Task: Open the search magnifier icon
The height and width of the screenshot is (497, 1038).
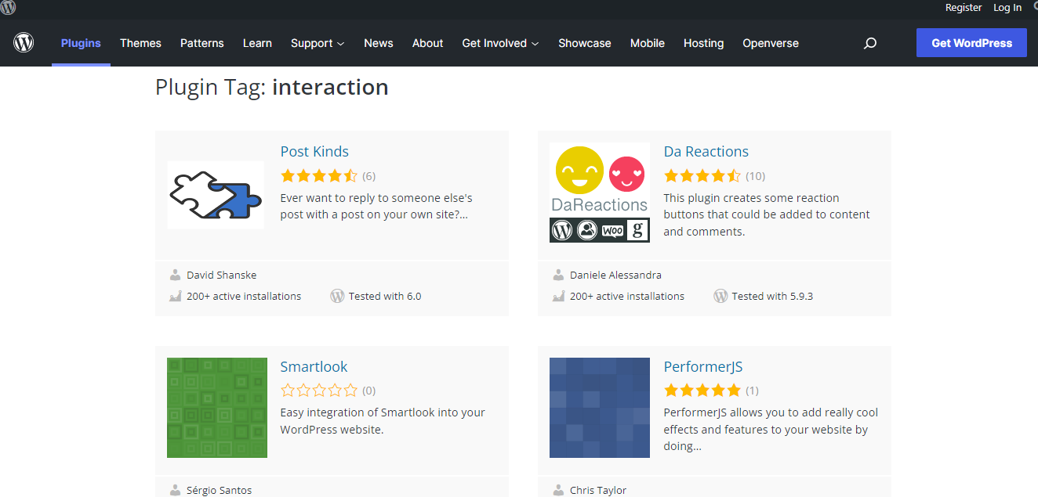Action: point(869,43)
